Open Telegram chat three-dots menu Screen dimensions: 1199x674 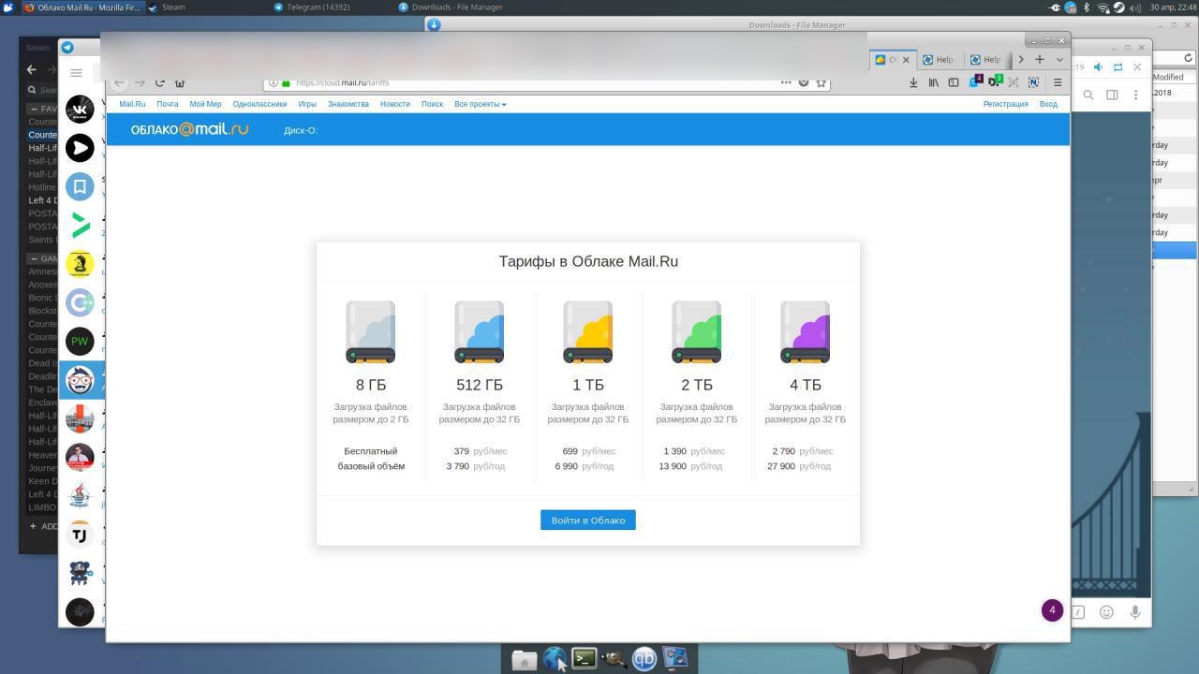[1135, 95]
